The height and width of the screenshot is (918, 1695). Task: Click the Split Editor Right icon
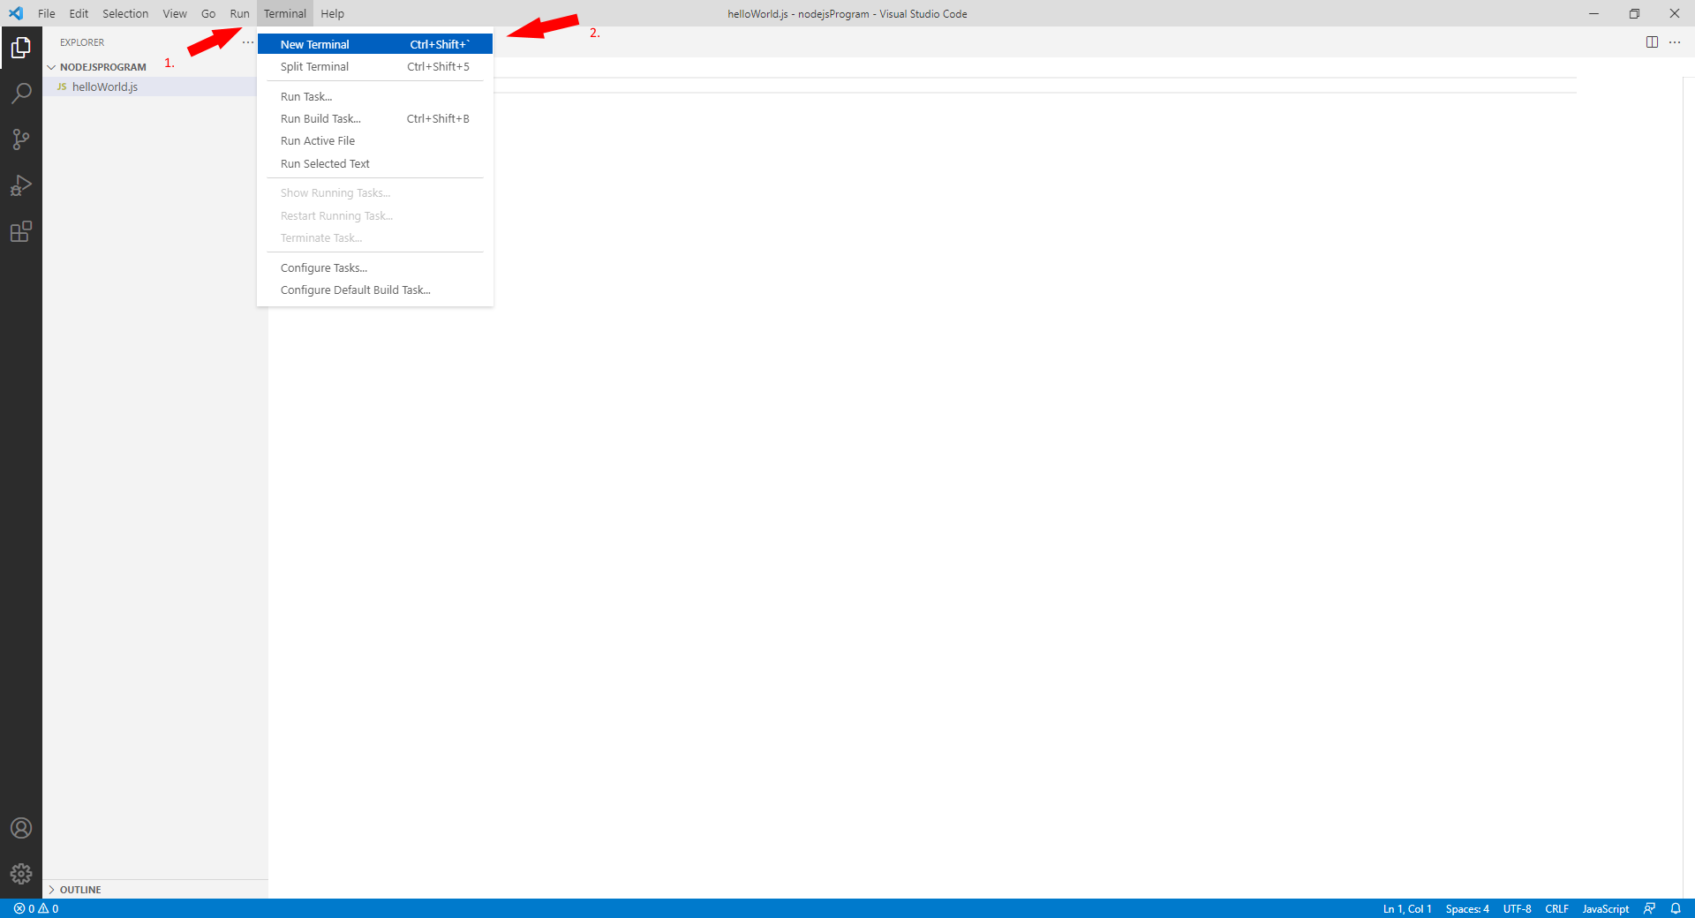tap(1652, 42)
